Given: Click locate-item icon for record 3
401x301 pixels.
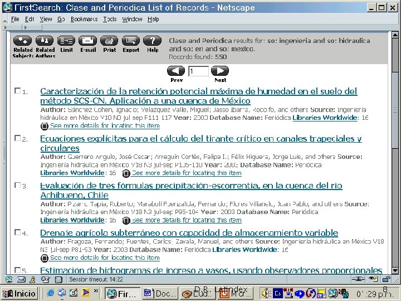Looking at the screenshot, I should (126, 220).
